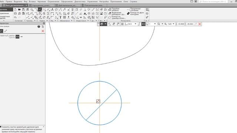Undo the last action

pyautogui.click(x=15, y=17)
